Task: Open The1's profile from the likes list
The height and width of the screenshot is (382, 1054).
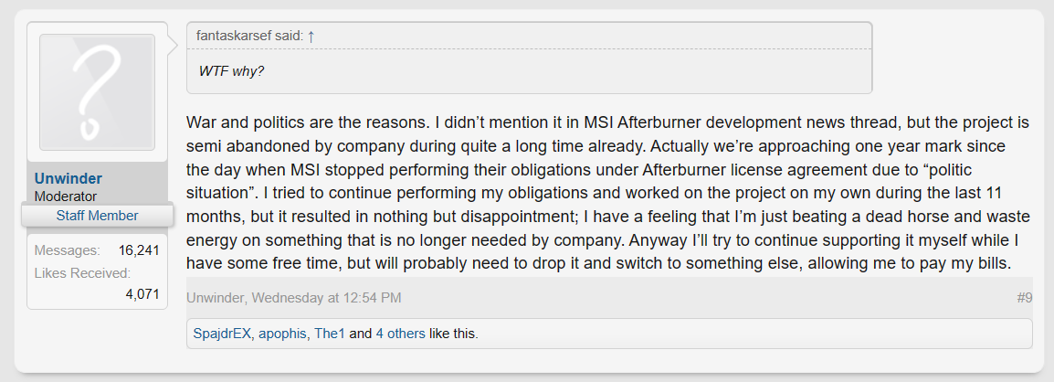Action: [x=330, y=334]
